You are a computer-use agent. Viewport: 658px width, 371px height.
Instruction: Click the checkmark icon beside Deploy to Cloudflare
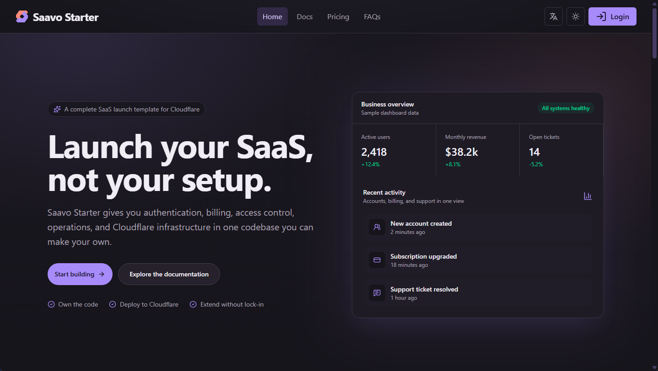(x=113, y=304)
